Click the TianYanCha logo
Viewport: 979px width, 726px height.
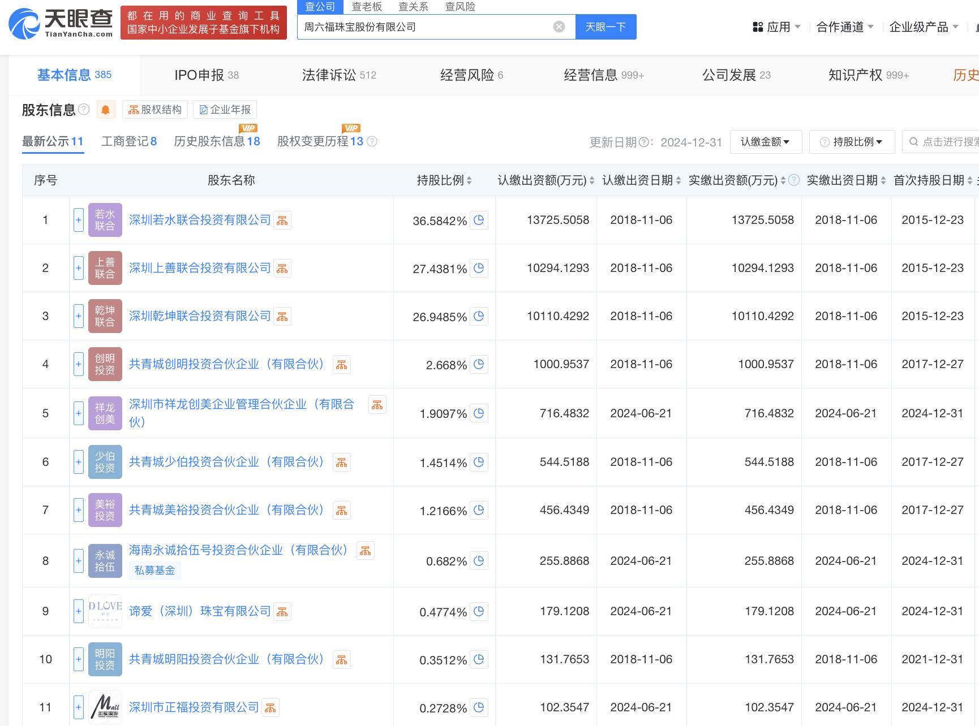(x=61, y=23)
